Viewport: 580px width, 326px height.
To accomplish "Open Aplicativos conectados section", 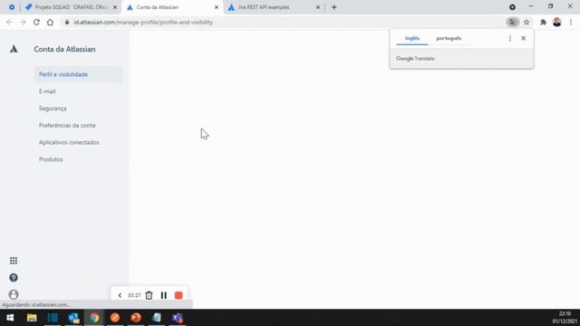I will [x=69, y=142].
